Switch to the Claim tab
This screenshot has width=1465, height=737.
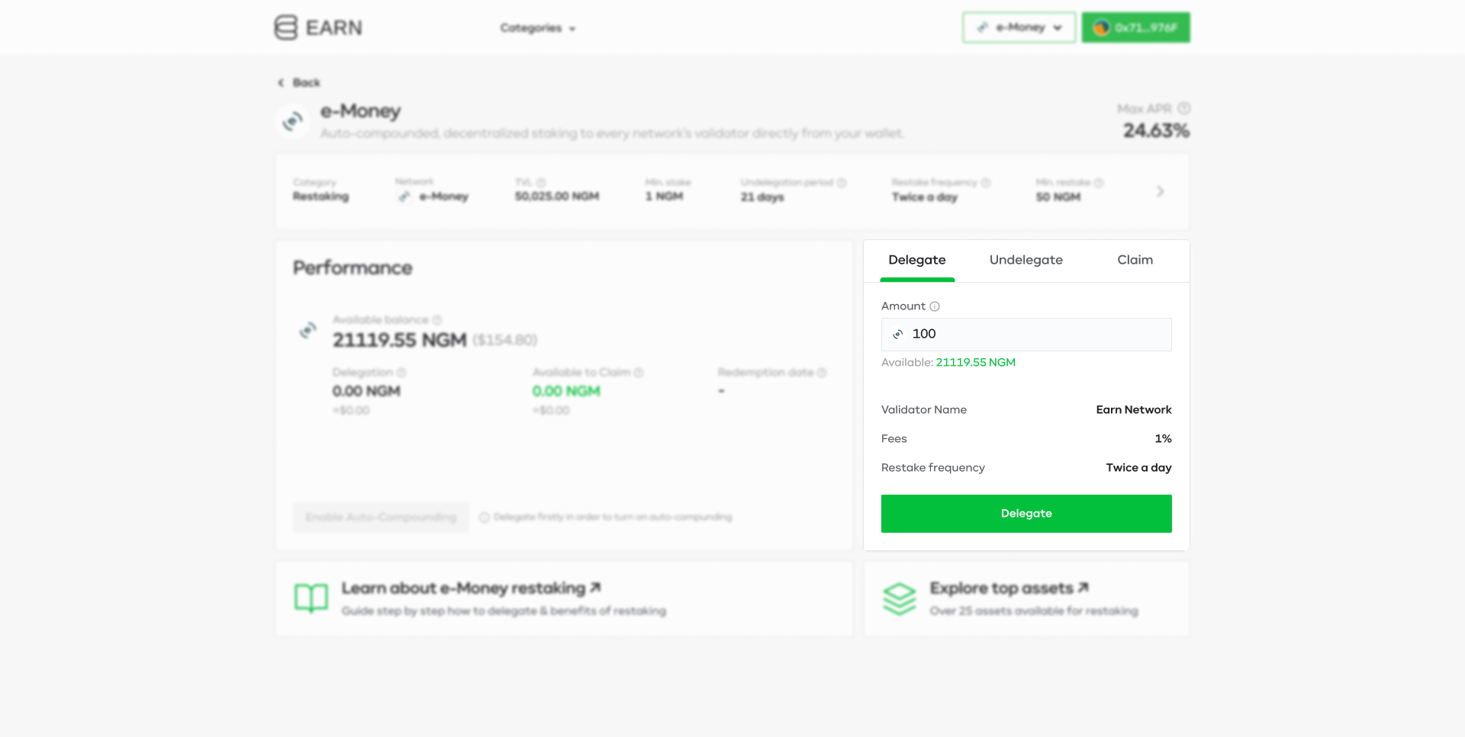point(1135,260)
